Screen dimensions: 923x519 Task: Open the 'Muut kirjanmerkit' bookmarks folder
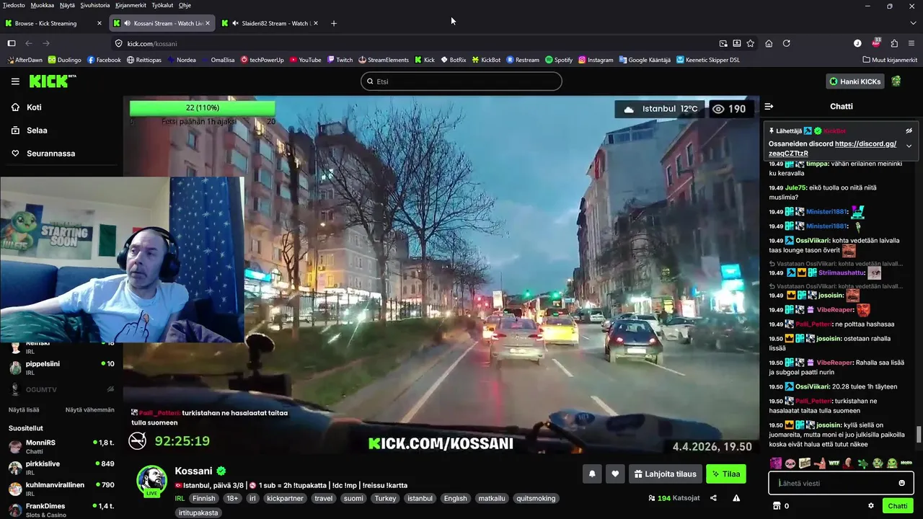pos(889,60)
